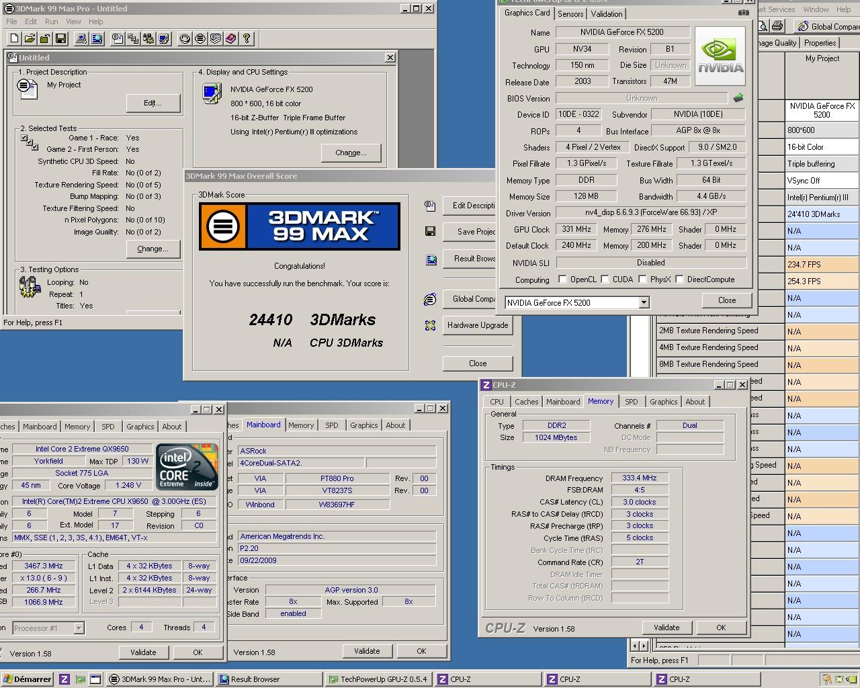Viewport: 860px width, 688px height.
Task: Click the DRAM Frequency 333.4 MHz field
Action: [x=640, y=478]
